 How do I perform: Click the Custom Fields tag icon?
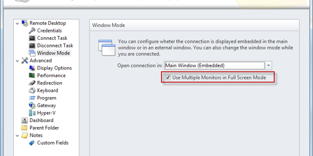click(x=32, y=143)
